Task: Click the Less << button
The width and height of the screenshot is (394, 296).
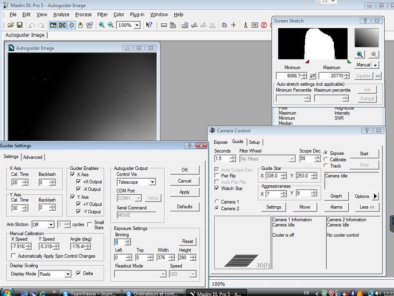Action: coord(367,207)
